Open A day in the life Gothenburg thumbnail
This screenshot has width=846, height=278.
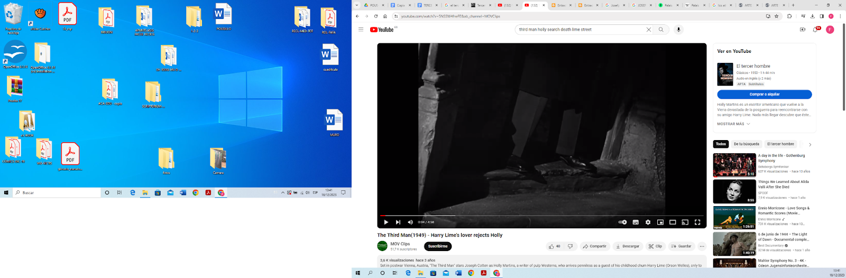[x=734, y=165]
